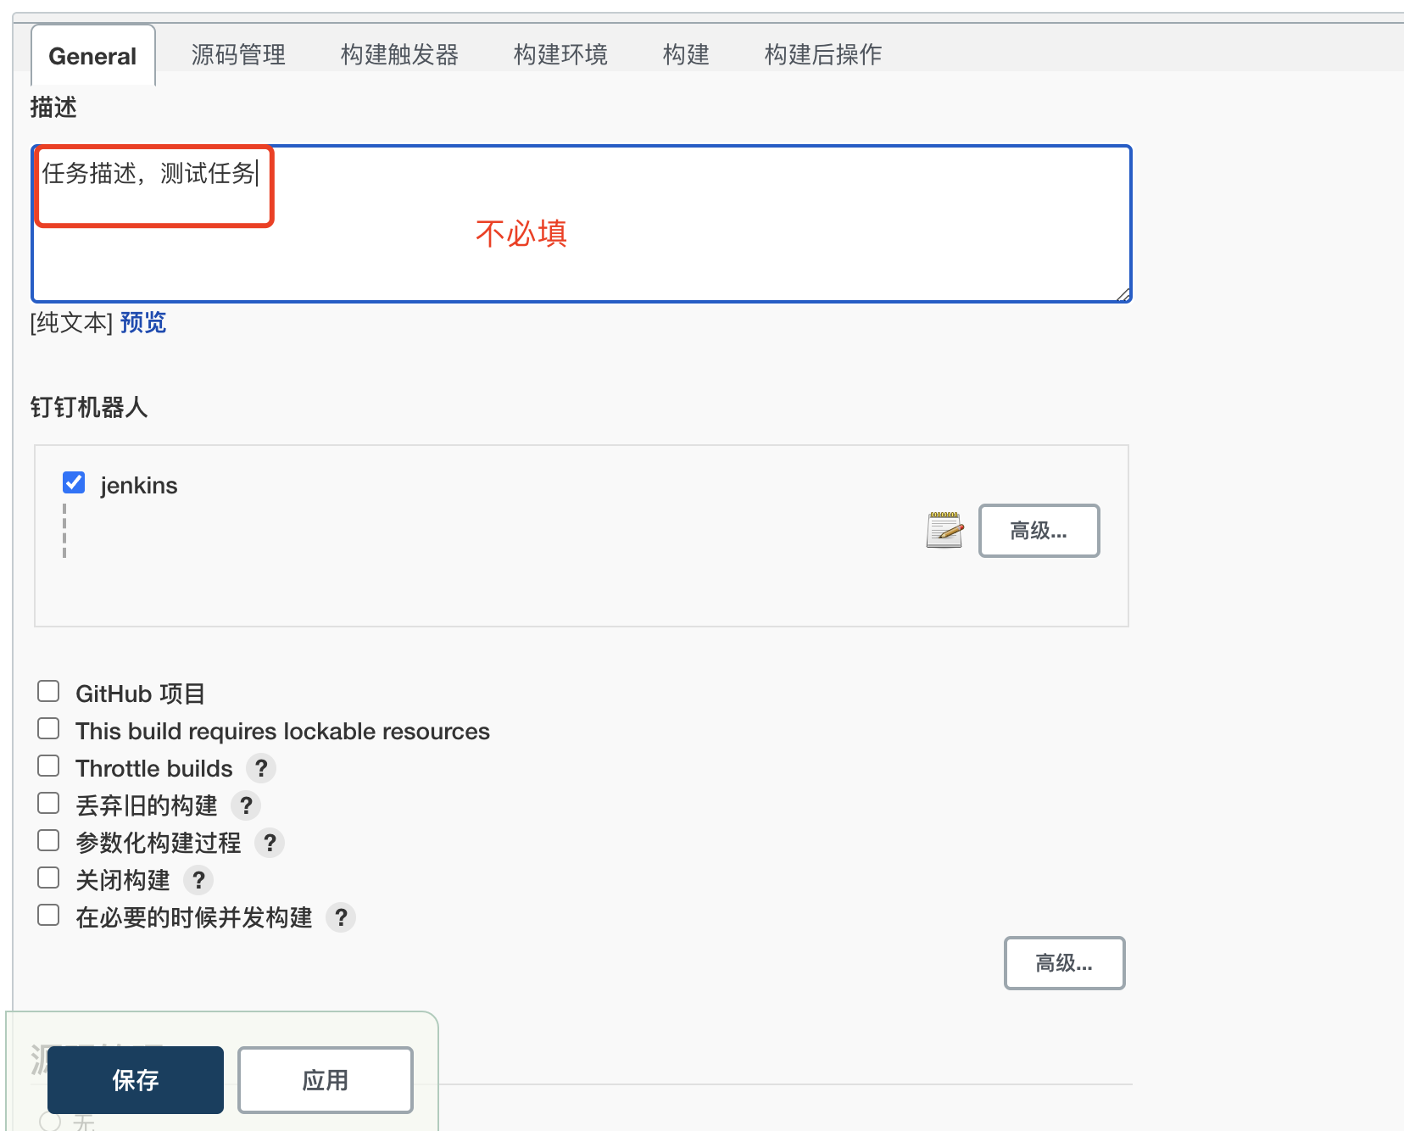Switch to 源码管理 tab
Viewport: 1404px width, 1131px height.
point(238,55)
